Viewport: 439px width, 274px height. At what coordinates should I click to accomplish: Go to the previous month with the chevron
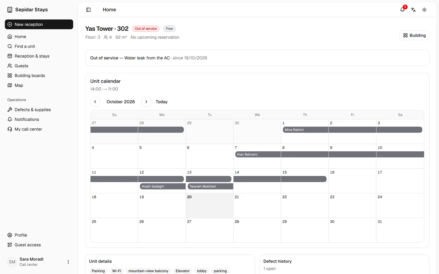pos(95,102)
